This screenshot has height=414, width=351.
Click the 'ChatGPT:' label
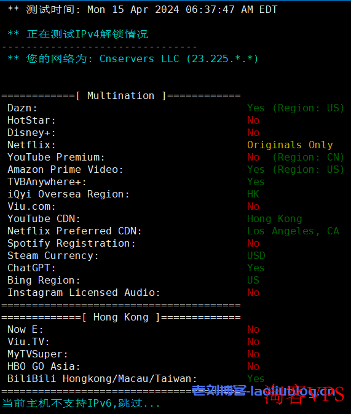coord(31,268)
